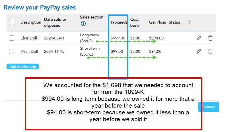Edit the Elvis Doll sale with pencil icon
This screenshot has height=132, width=241.
click(199, 38)
